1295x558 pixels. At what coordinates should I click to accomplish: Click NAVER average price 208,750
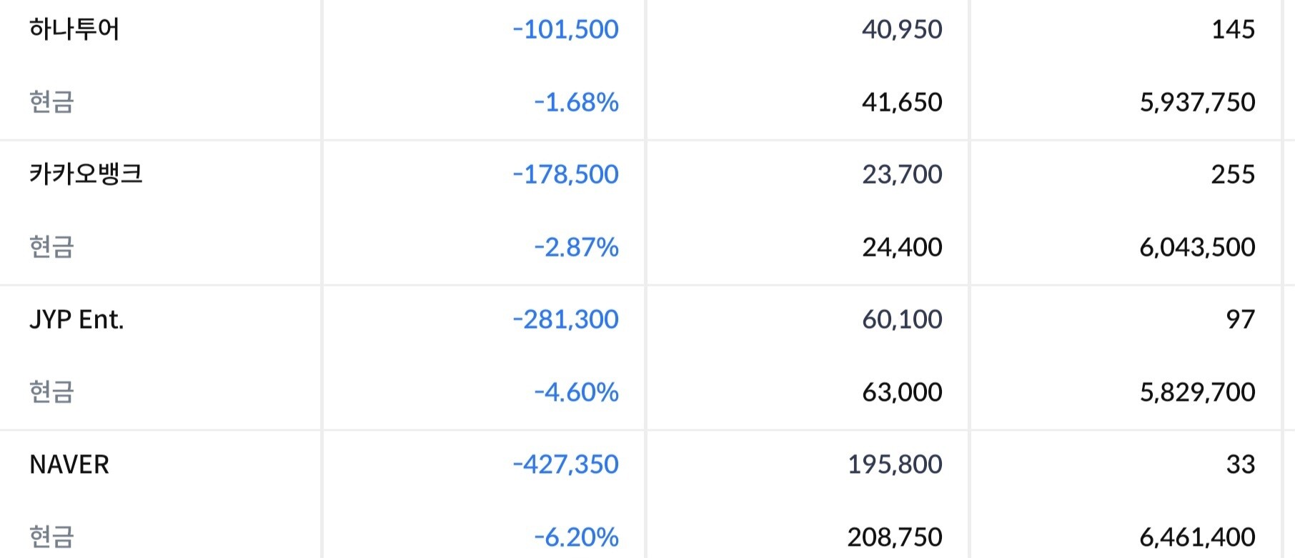[x=895, y=537]
